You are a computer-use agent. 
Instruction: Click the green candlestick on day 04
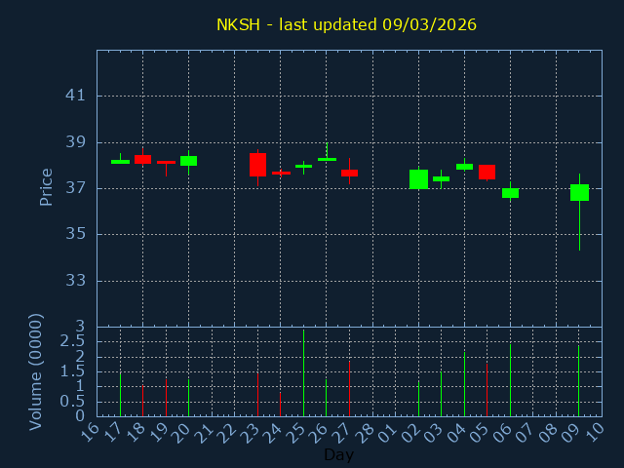(x=464, y=167)
